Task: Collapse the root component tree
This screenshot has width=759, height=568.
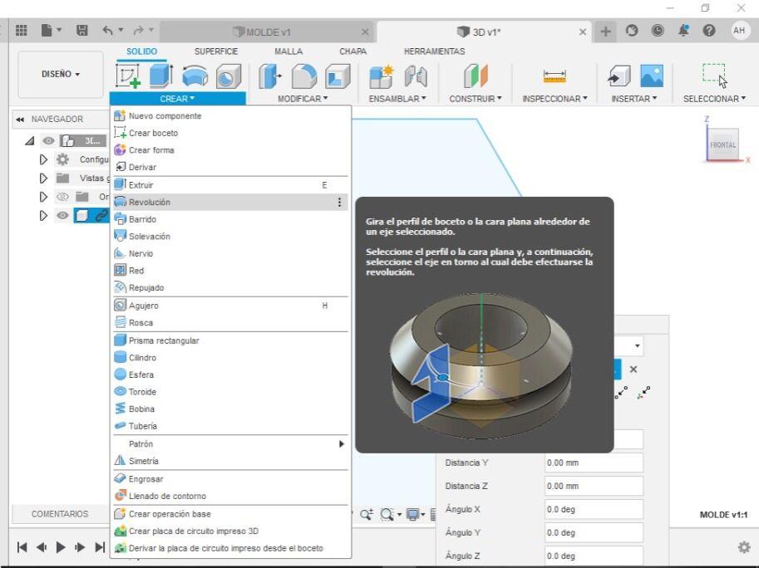Action: click(x=30, y=140)
